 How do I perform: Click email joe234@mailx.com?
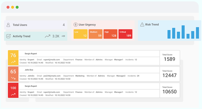coord(52,76)
